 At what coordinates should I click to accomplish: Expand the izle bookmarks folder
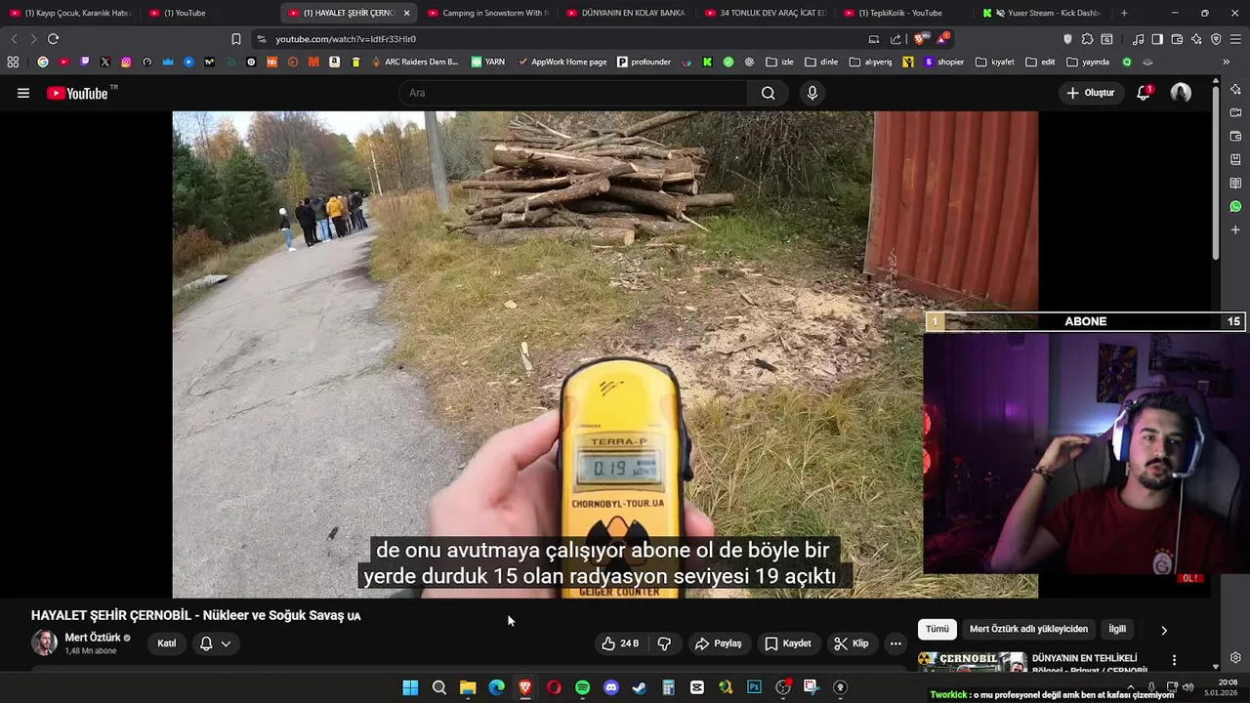pyautogui.click(x=780, y=62)
